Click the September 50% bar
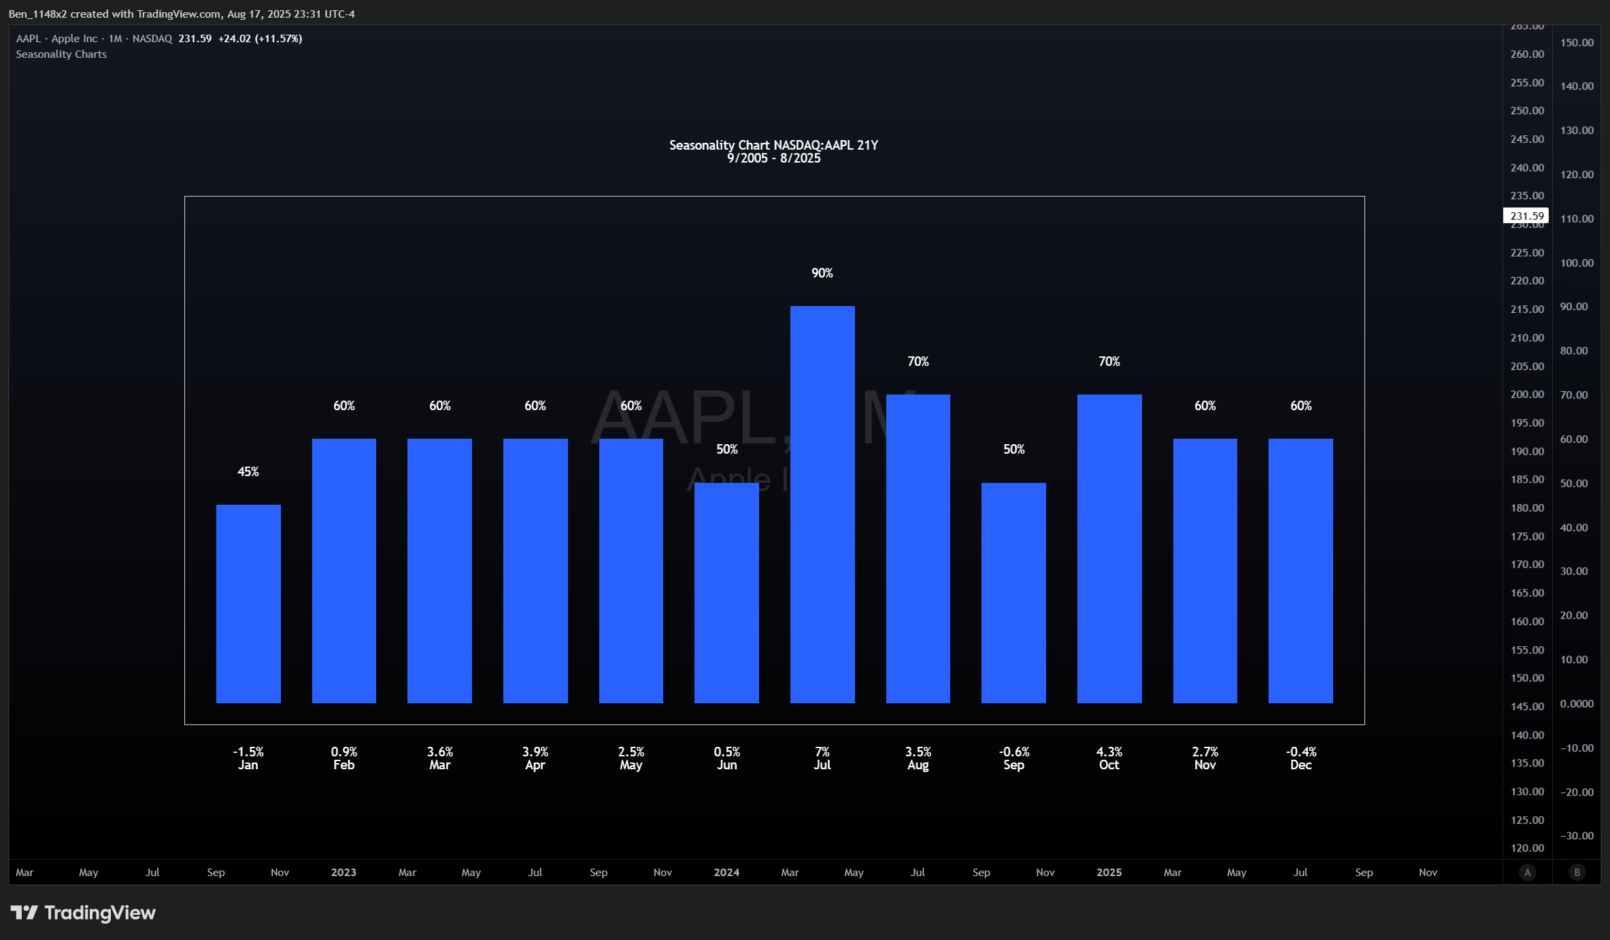The image size is (1610, 940). pos(1013,592)
